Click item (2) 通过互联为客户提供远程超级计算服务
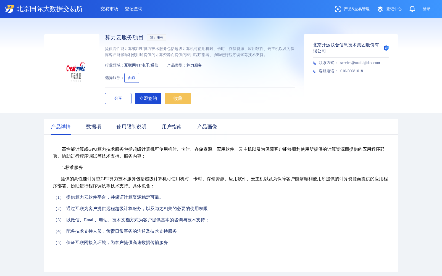Viewport: 442px width, 276px height. [x=133, y=209]
